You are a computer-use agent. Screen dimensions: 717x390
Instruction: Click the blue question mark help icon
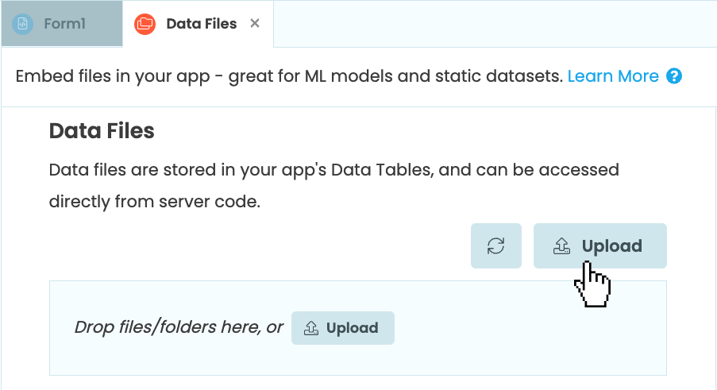[674, 76]
